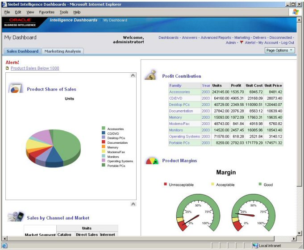
Task: Click the Good green margin legend swatch
Action: coord(260,184)
